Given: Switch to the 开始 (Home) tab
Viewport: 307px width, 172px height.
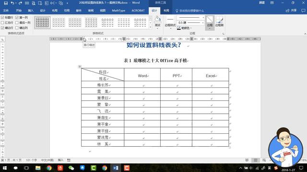Looking at the screenshot, I should [x=19, y=11].
